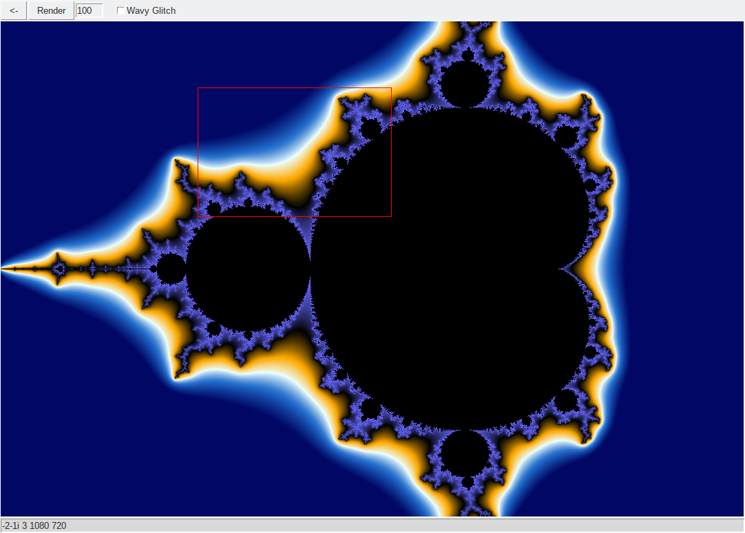Click the center of the main black cardioid
The image size is (745, 533).
point(452,269)
